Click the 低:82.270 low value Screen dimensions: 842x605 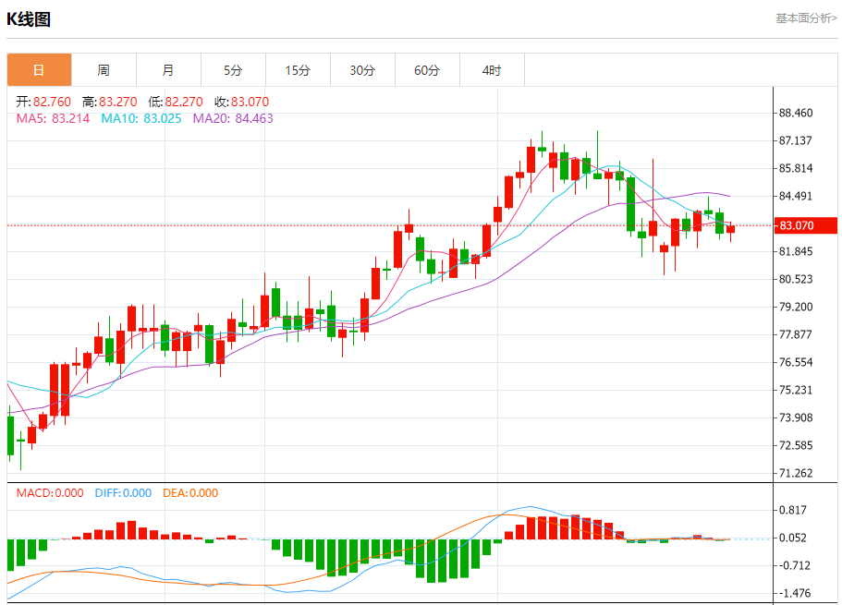click(x=176, y=102)
